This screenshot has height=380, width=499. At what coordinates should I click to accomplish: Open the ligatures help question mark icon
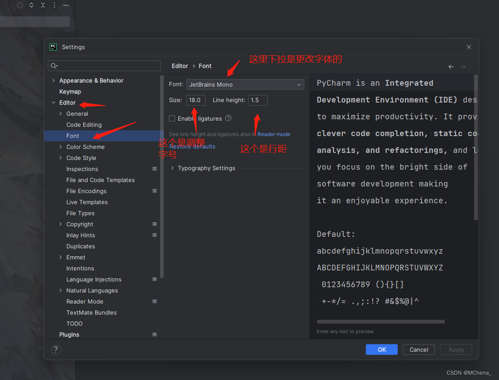(228, 118)
